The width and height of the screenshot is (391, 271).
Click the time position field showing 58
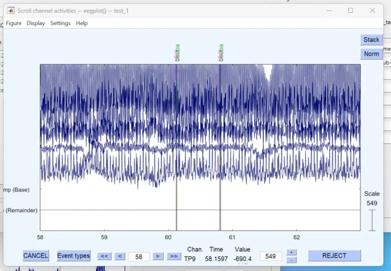click(139, 257)
